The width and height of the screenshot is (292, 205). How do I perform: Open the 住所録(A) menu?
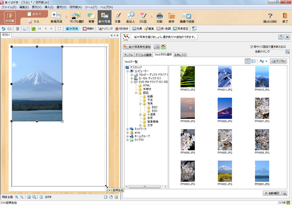tap(76, 7)
